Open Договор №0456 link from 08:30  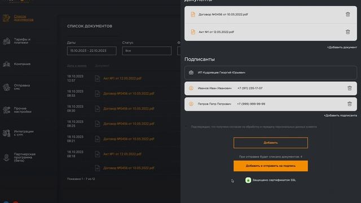point(129,109)
